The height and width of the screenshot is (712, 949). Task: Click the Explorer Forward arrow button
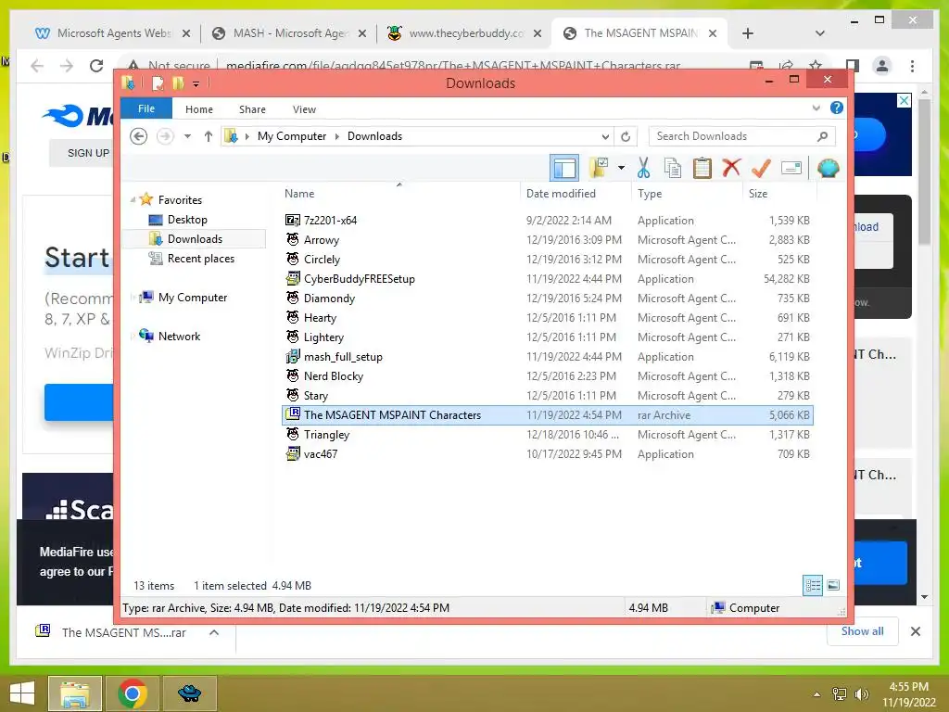click(x=165, y=136)
